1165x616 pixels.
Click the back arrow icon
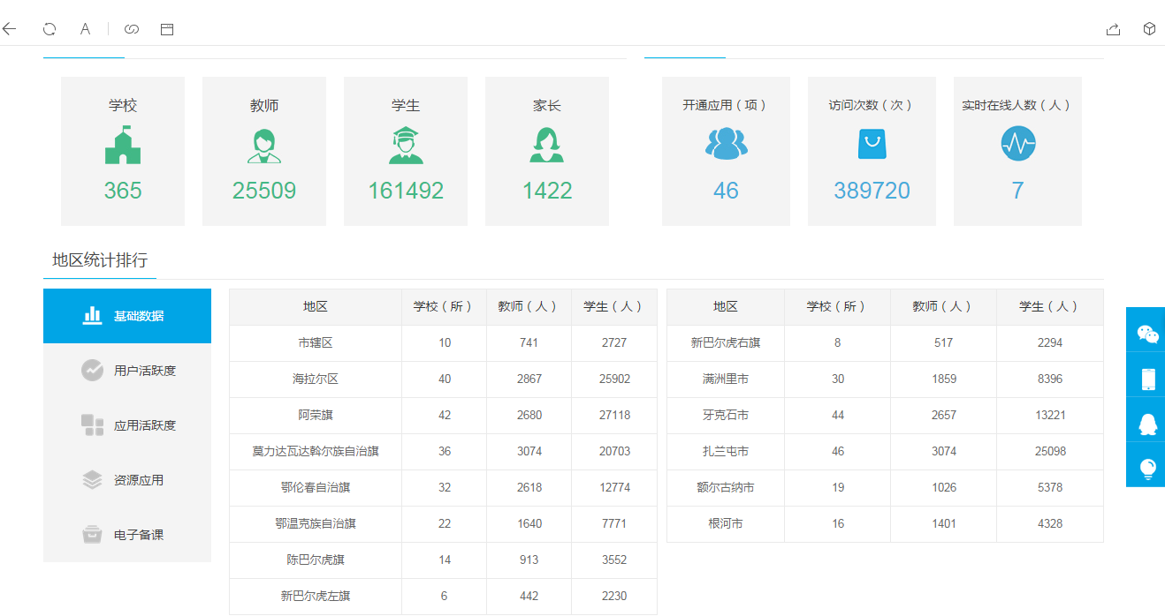click(x=10, y=29)
